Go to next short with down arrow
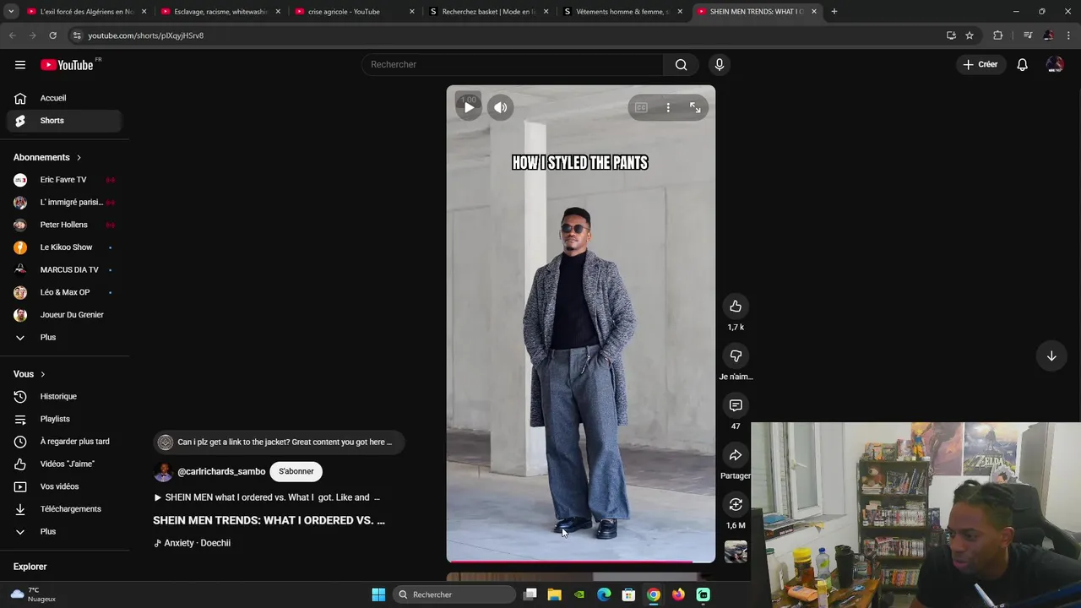Viewport: 1081px width, 608px height. pos(1051,356)
